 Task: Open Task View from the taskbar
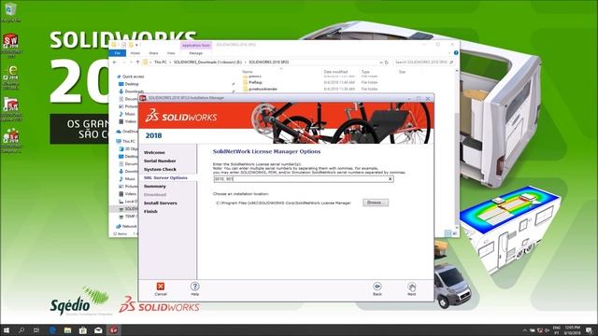click(36, 329)
